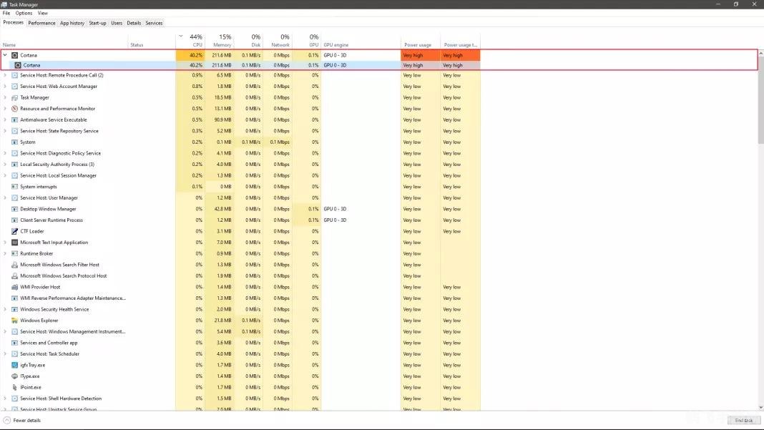The width and height of the screenshot is (764, 430).
Task: Click the System process icon
Action: (14, 142)
